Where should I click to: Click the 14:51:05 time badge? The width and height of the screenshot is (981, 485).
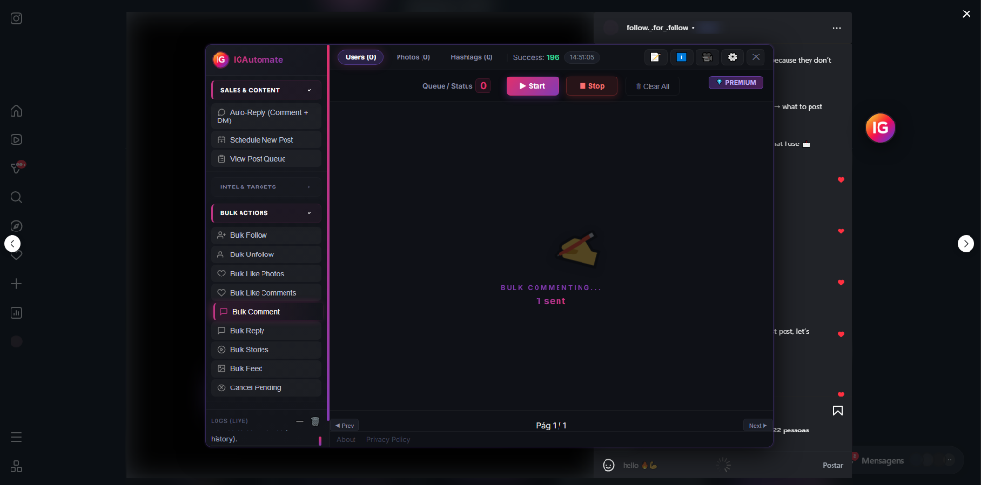[x=582, y=57]
